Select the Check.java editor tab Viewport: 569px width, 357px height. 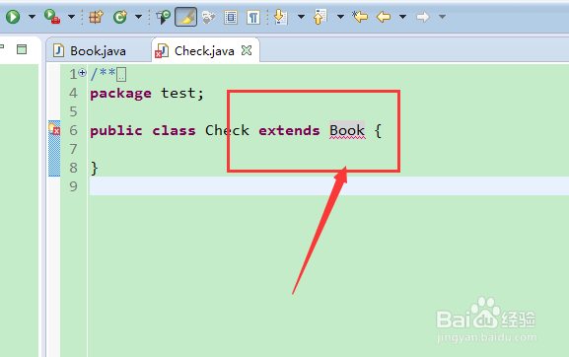[x=204, y=51]
